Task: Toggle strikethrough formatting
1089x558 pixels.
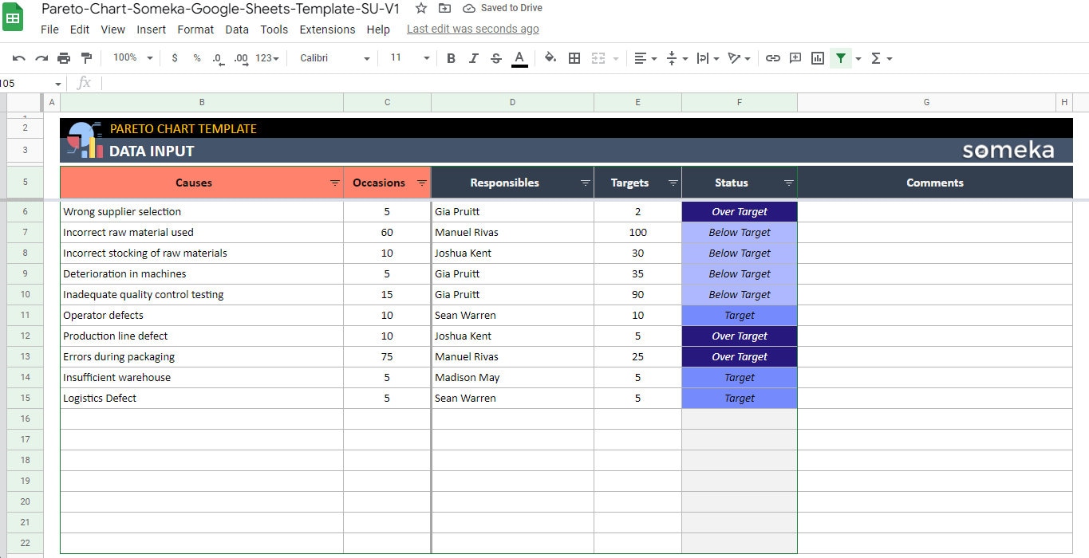Action: point(495,57)
